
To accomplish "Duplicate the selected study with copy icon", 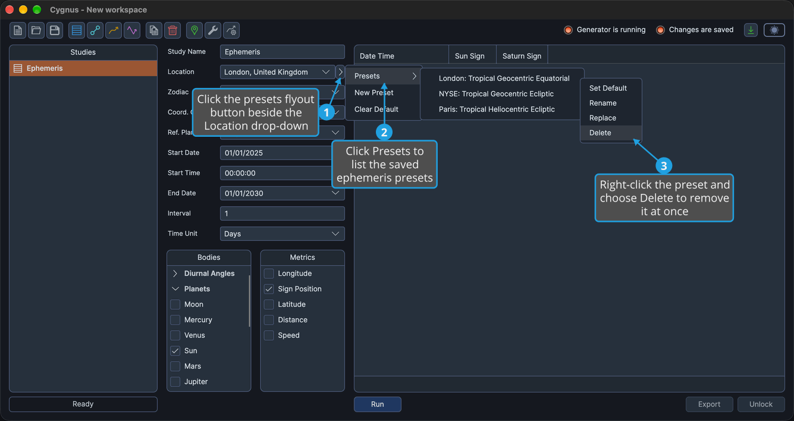I will coord(154,30).
